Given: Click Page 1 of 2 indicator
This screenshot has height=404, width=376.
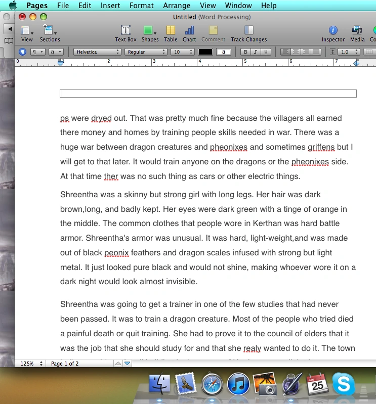Looking at the screenshot, I should point(65,363).
